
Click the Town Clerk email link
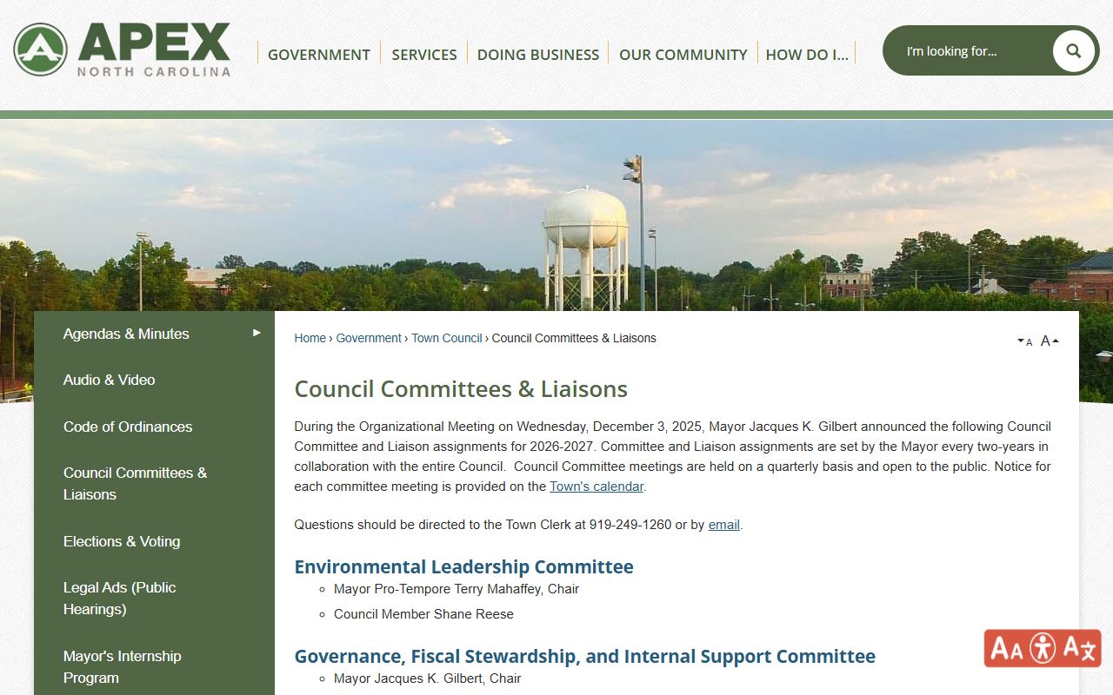coord(723,525)
